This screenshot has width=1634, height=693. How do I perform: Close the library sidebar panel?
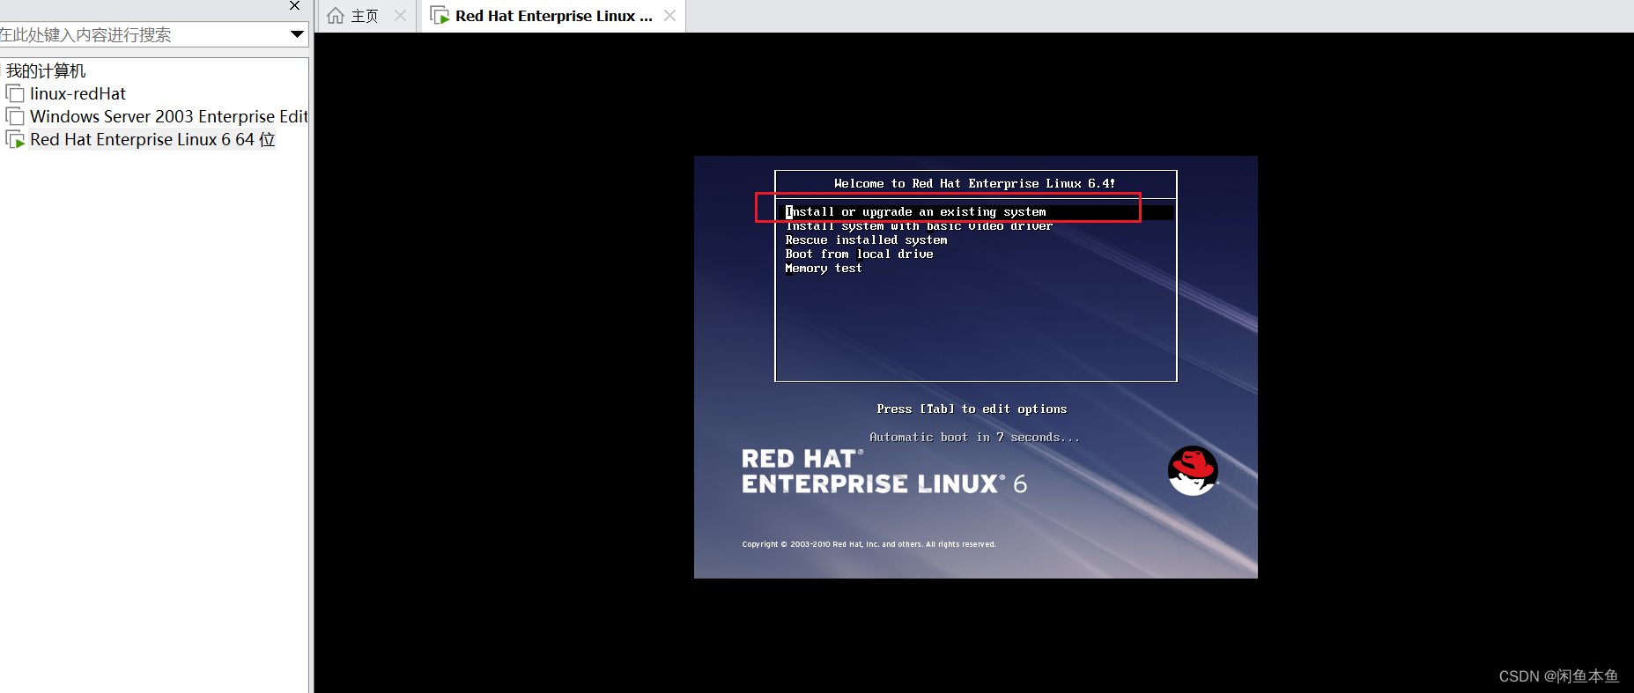coord(295,6)
